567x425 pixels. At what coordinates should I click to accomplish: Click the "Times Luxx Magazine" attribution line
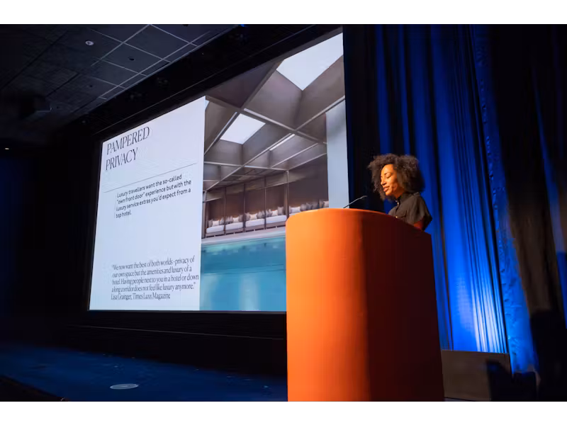(140, 295)
